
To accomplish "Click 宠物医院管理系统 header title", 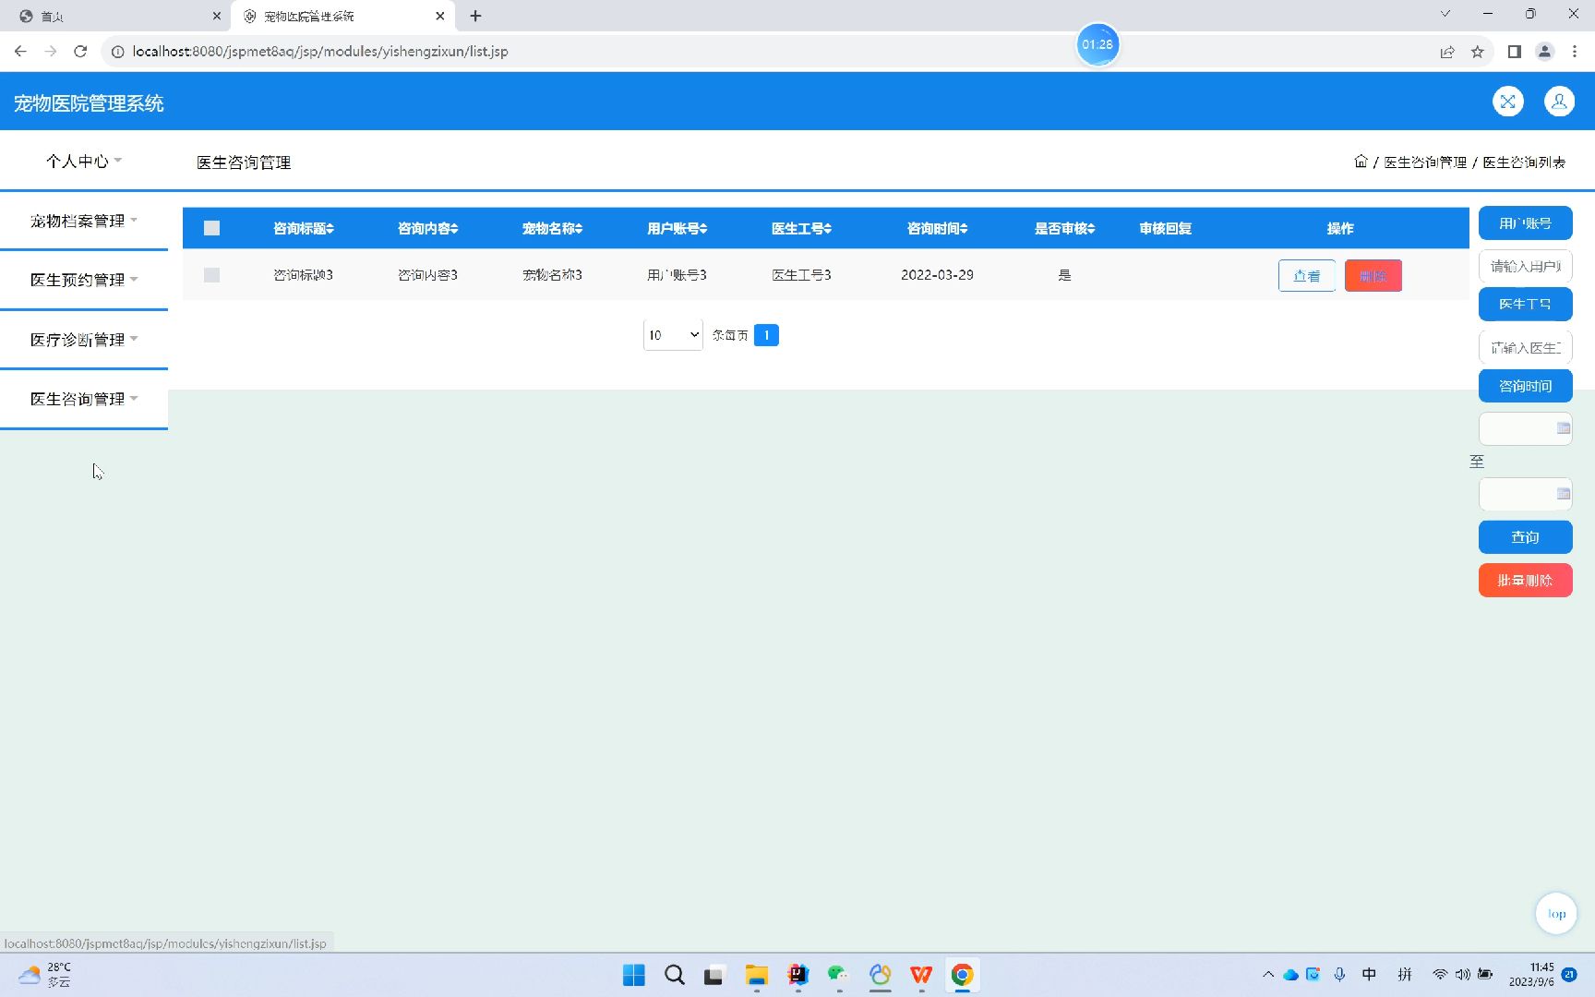I will click(x=89, y=103).
